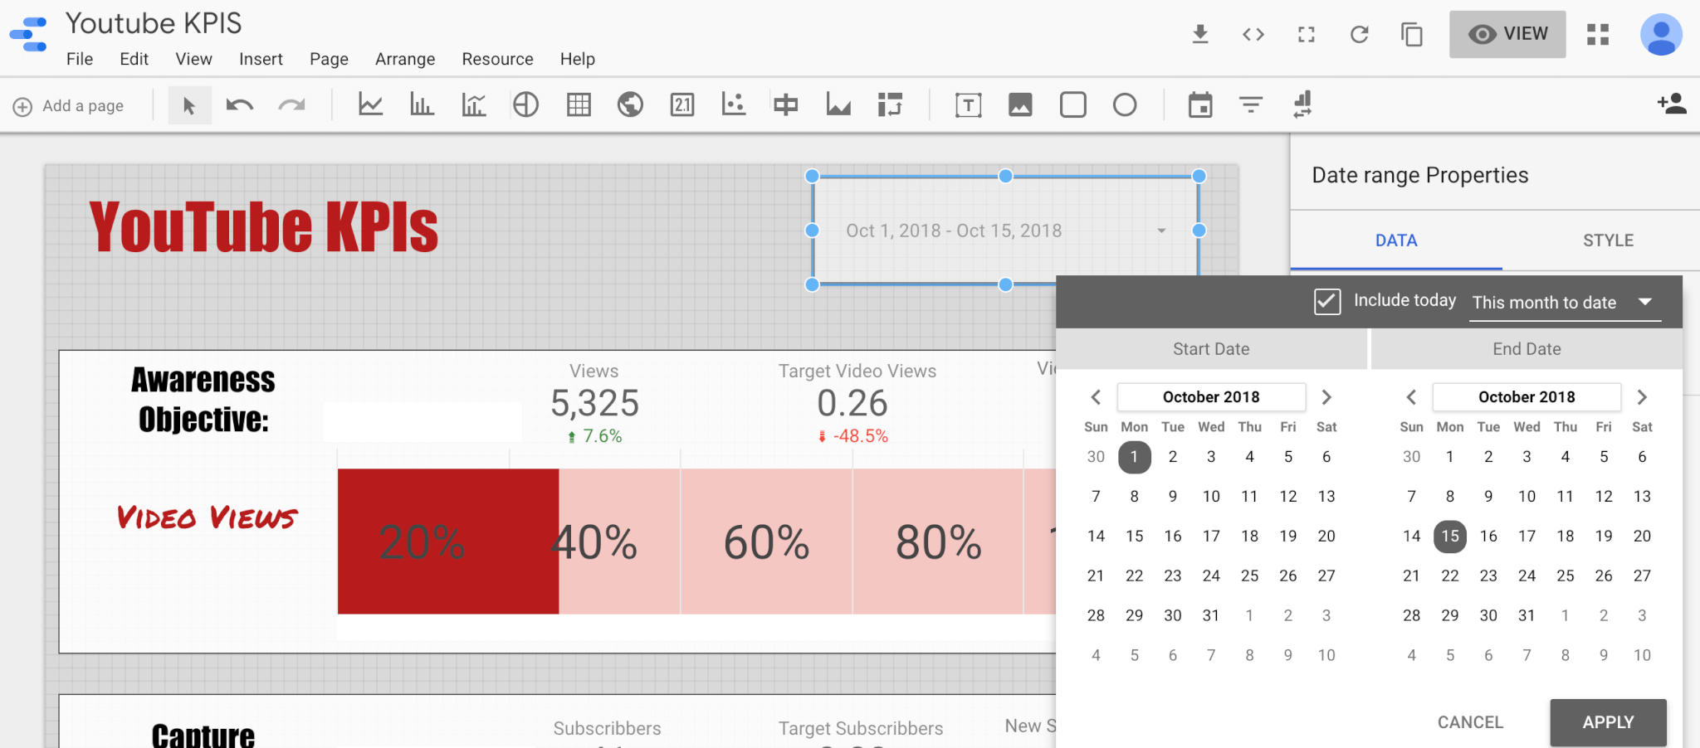Click the VIEW button
The height and width of the screenshot is (748, 1700).
coord(1507,34)
